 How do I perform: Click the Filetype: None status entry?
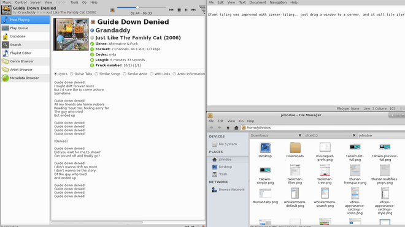[348, 108]
